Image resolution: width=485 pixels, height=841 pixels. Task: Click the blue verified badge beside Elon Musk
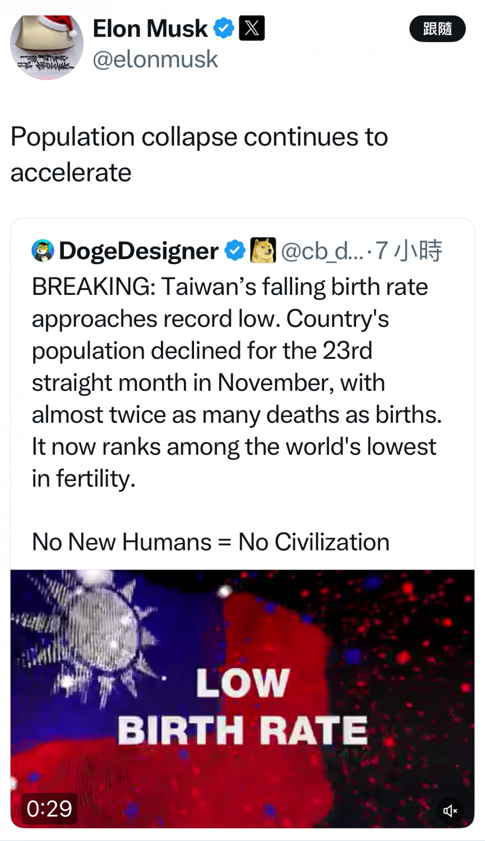(x=224, y=28)
